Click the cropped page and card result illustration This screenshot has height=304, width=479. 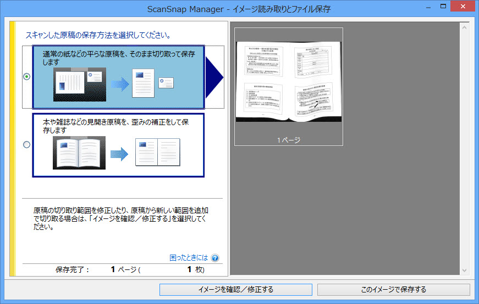click(x=153, y=83)
